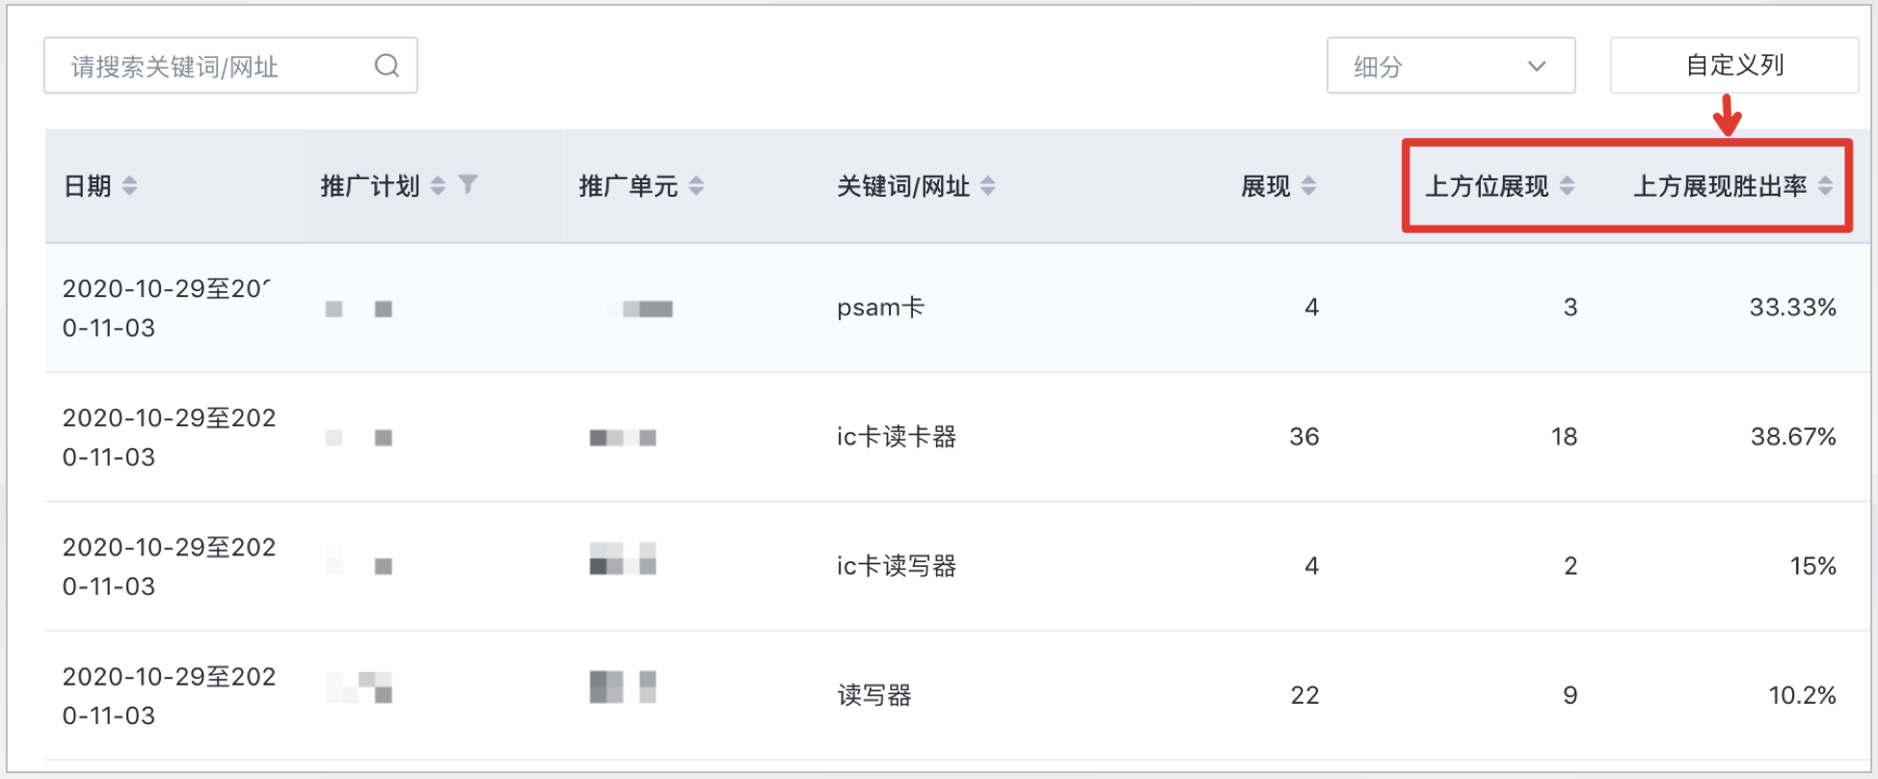The width and height of the screenshot is (1878, 779).
Task: Click the 33.33% win rate value
Action: pos(1792,308)
